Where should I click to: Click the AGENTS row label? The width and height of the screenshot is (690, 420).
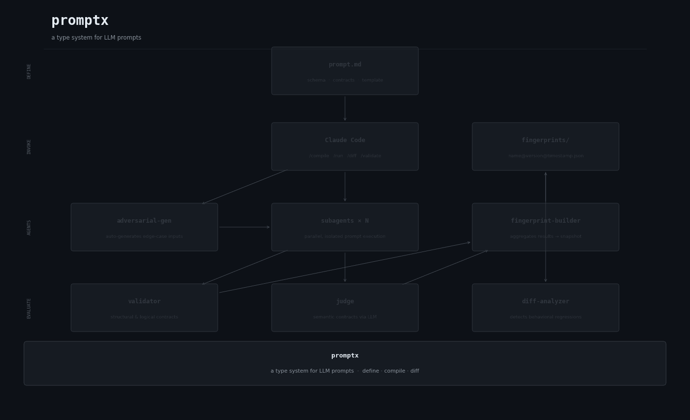(x=29, y=228)
